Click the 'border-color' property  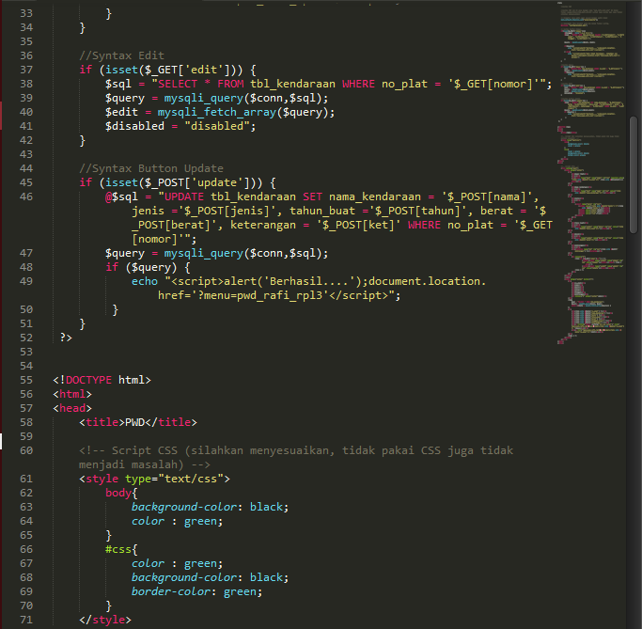(x=171, y=591)
